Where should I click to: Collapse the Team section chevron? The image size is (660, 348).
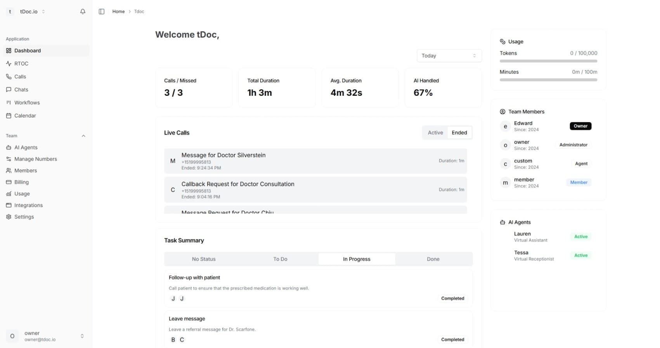pyautogui.click(x=83, y=136)
